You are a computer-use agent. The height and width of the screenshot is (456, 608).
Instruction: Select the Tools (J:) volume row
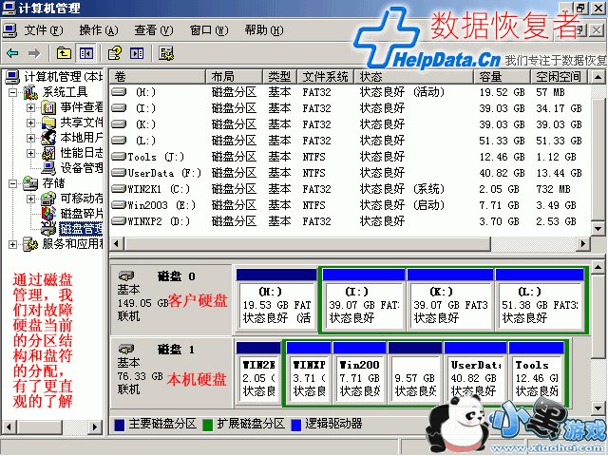[350, 157]
